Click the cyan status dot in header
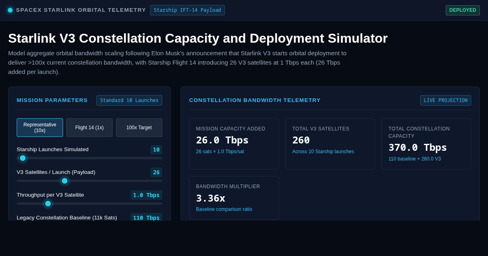 tap(10, 10)
